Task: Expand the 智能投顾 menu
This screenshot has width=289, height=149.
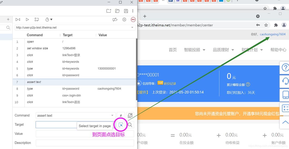Action: 195,50
